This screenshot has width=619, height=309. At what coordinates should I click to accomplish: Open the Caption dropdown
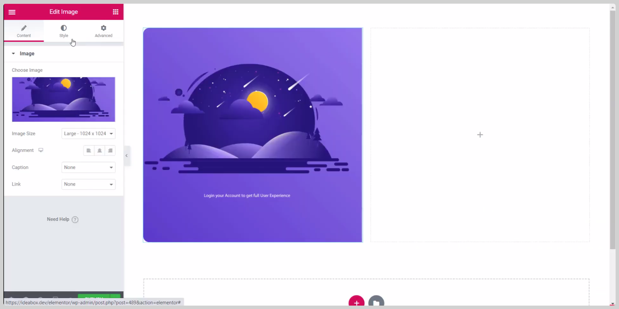[88, 167]
